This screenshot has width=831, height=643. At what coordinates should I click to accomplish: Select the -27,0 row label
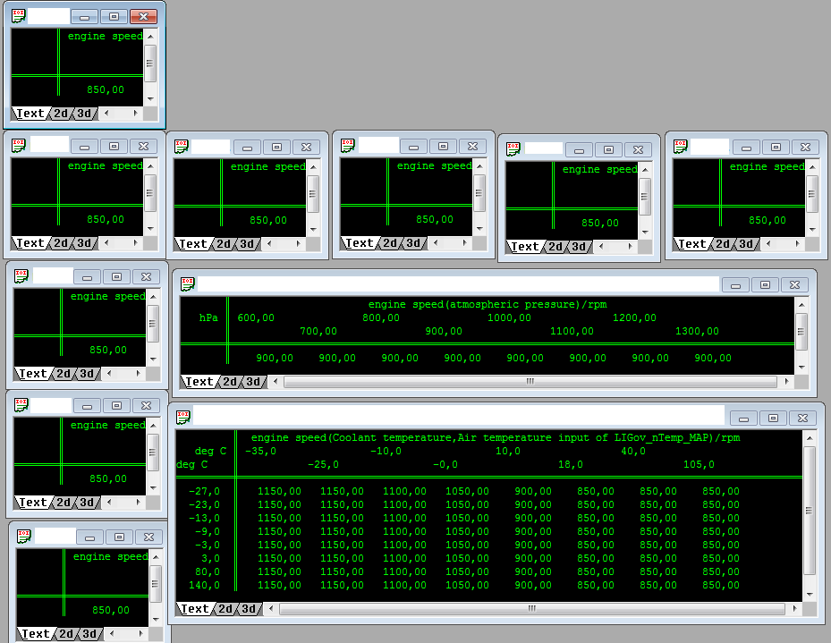[204, 492]
